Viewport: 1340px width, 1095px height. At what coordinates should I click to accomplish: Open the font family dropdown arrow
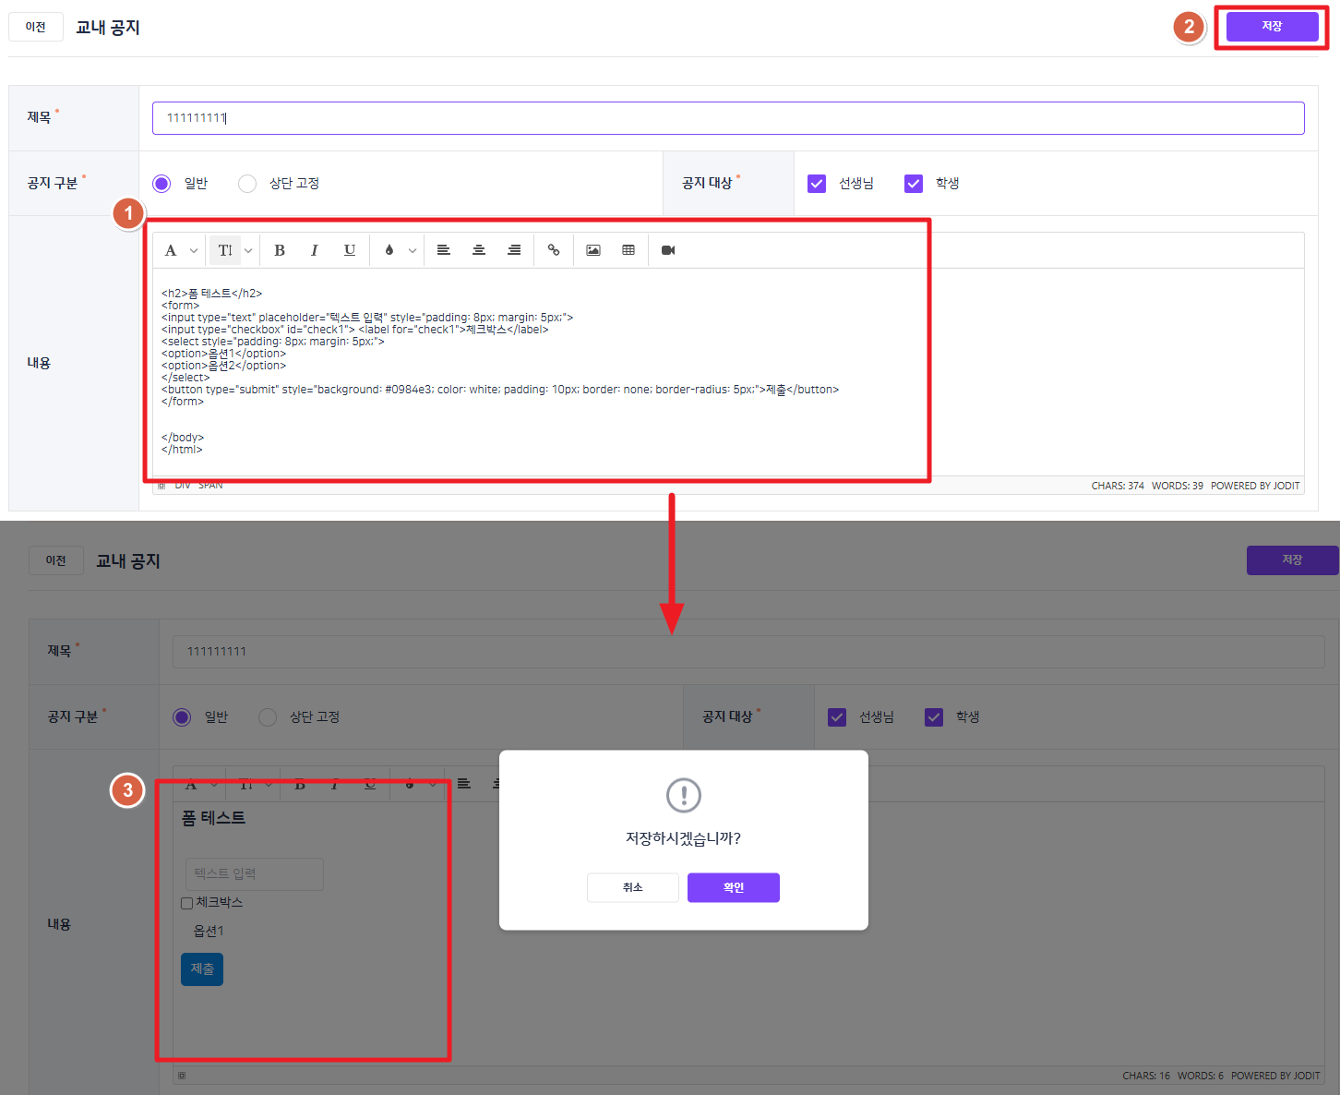point(194,251)
